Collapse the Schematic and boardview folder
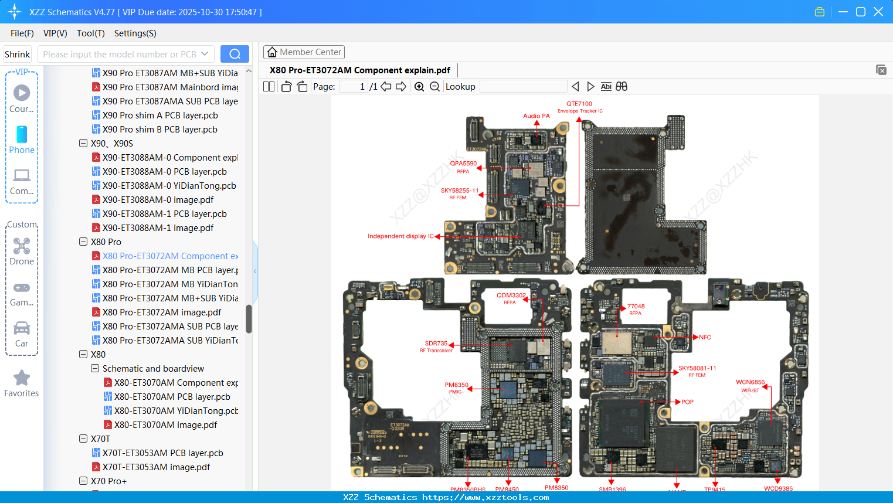 (95, 368)
